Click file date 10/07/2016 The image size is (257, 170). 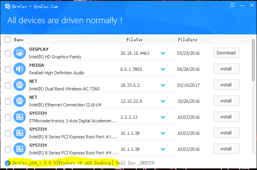coord(189,117)
